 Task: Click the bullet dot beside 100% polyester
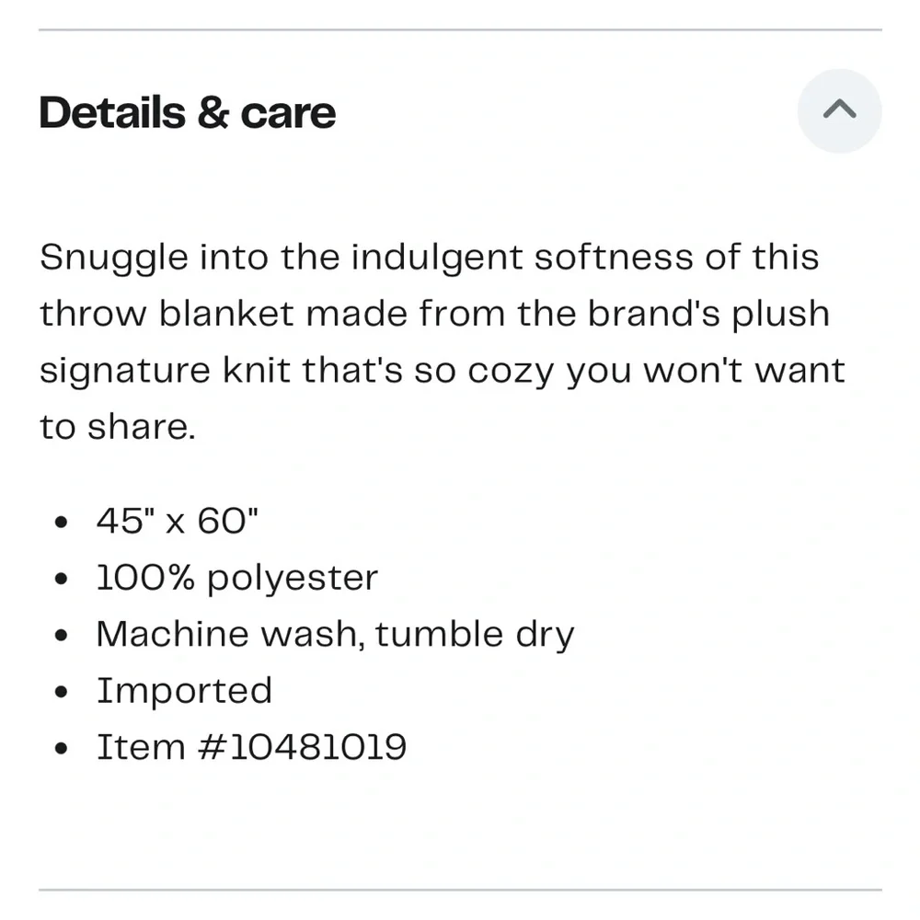[x=62, y=580]
